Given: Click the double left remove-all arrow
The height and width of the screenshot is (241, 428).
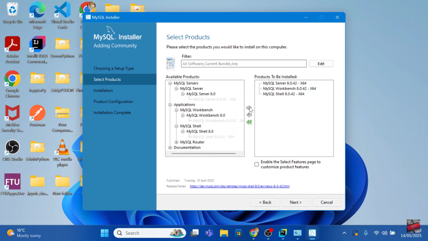Looking at the screenshot, I should pos(249,123).
